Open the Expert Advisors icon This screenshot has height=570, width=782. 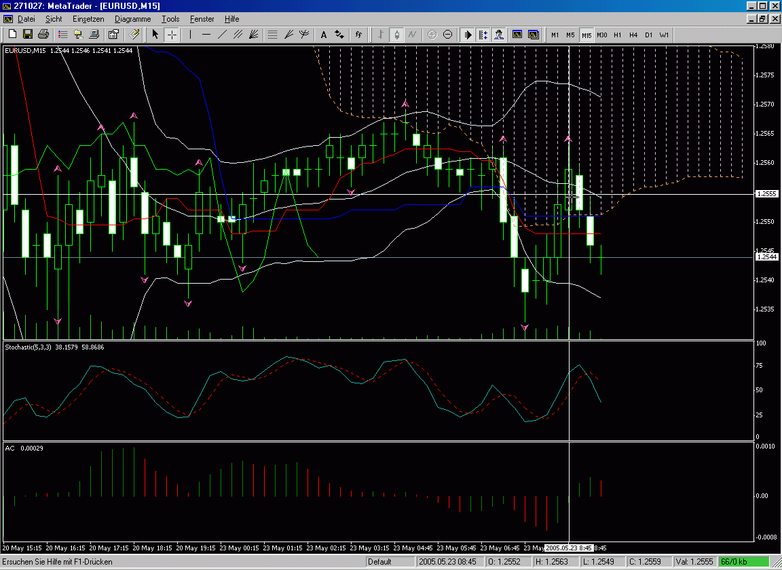[x=499, y=35]
